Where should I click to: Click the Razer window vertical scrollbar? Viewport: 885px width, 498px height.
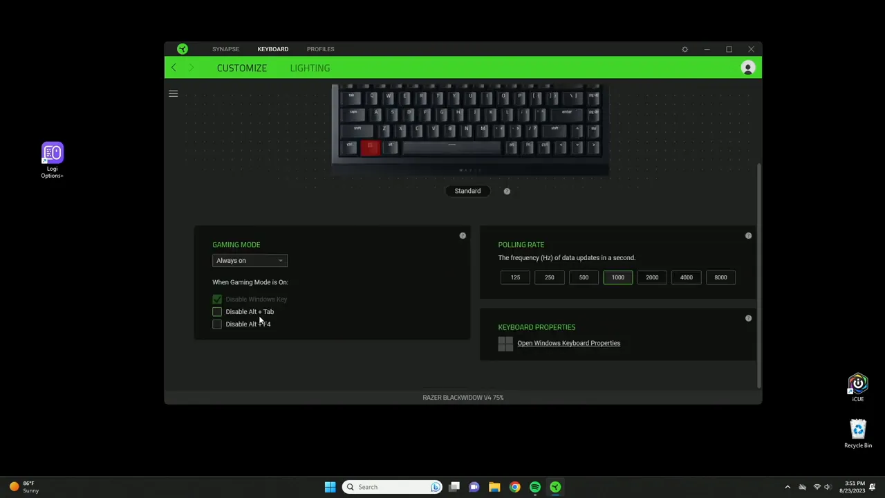[x=758, y=275]
